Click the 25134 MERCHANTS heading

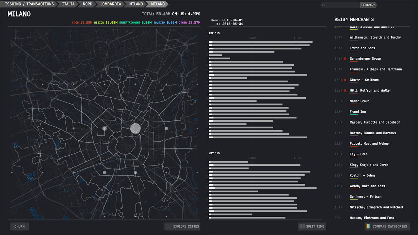(354, 20)
